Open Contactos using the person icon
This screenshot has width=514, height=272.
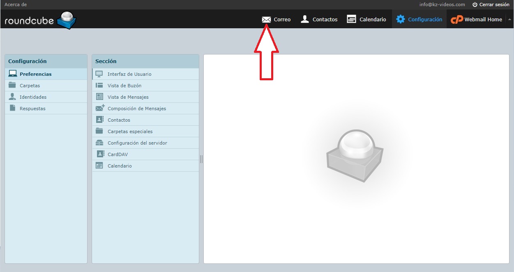click(305, 19)
